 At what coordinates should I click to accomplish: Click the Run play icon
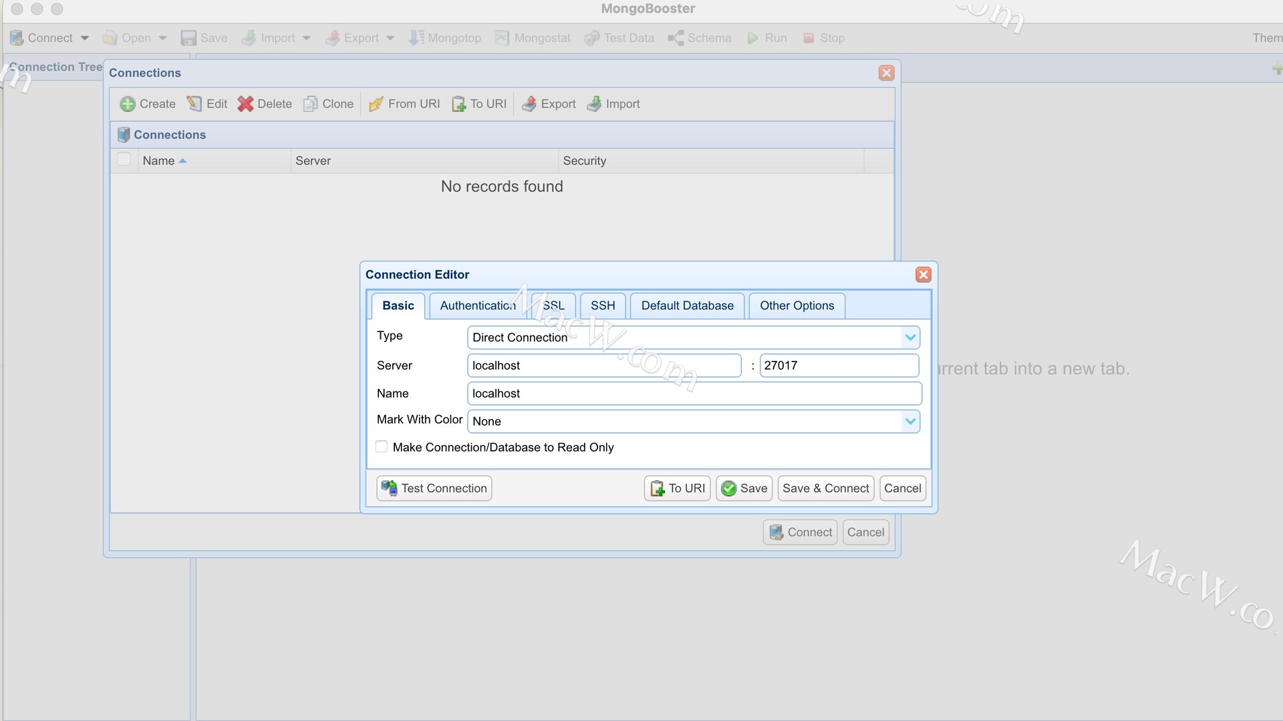coord(752,38)
